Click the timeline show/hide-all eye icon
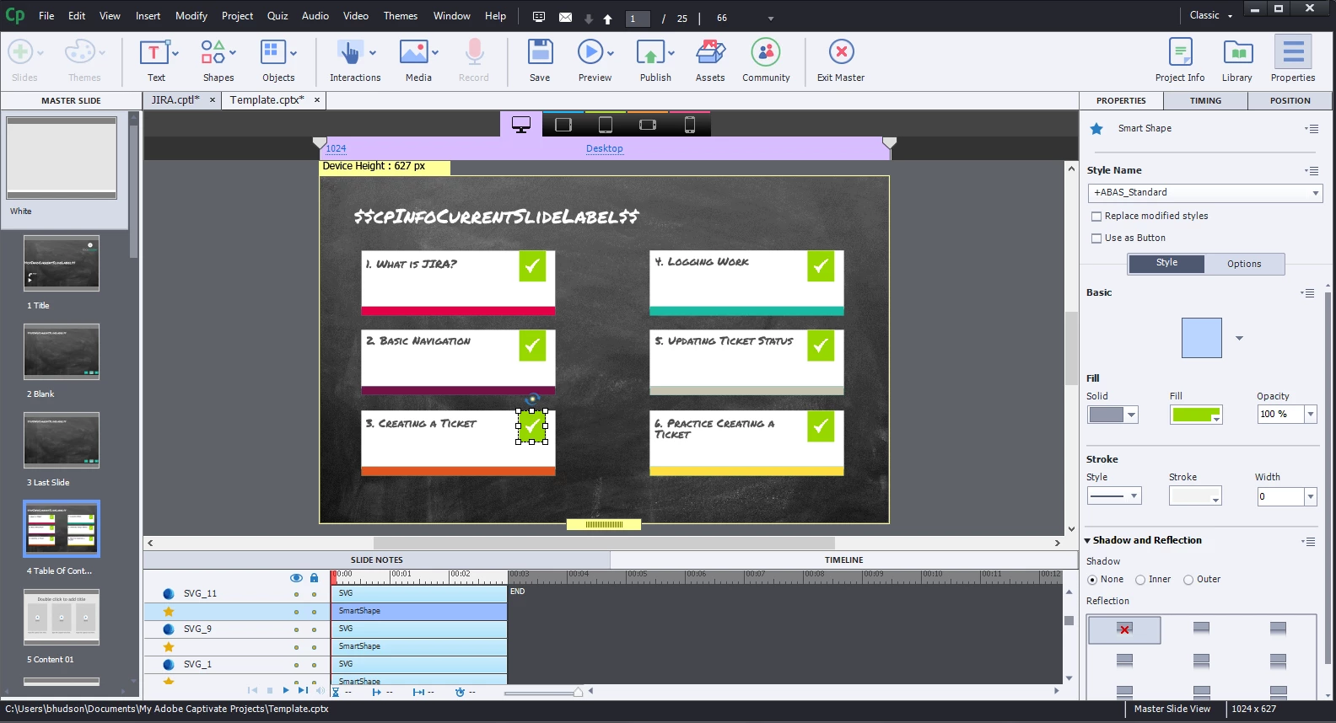The height and width of the screenshot is (723, 1336). [x=296, y=578]
